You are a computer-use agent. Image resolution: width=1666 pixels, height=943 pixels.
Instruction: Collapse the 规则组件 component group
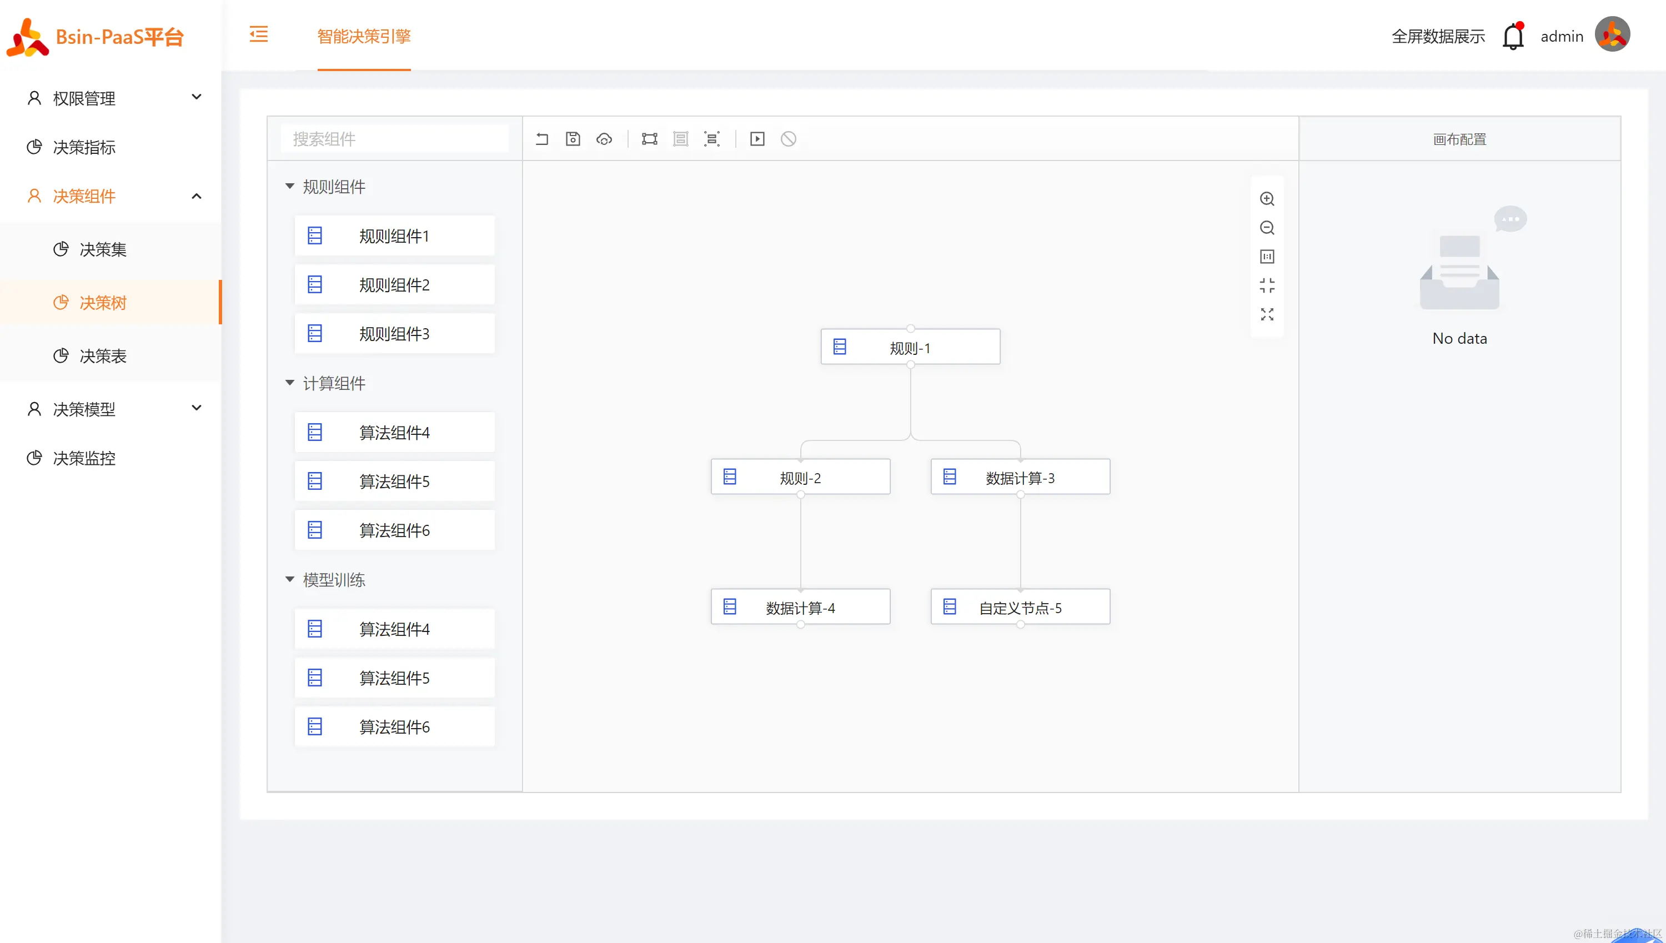click(x=289, y=187)
